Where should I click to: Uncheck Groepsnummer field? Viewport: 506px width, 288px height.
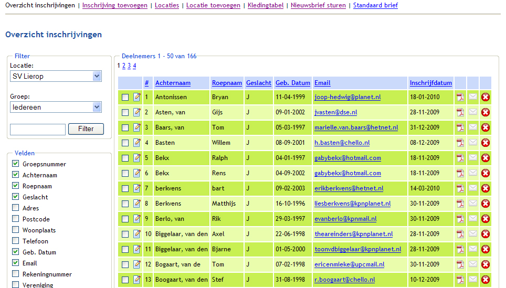(x=16, y=164)
